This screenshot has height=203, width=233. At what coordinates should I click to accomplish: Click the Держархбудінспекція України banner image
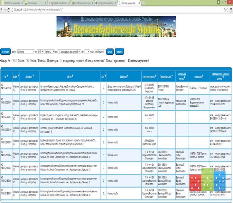116,26
